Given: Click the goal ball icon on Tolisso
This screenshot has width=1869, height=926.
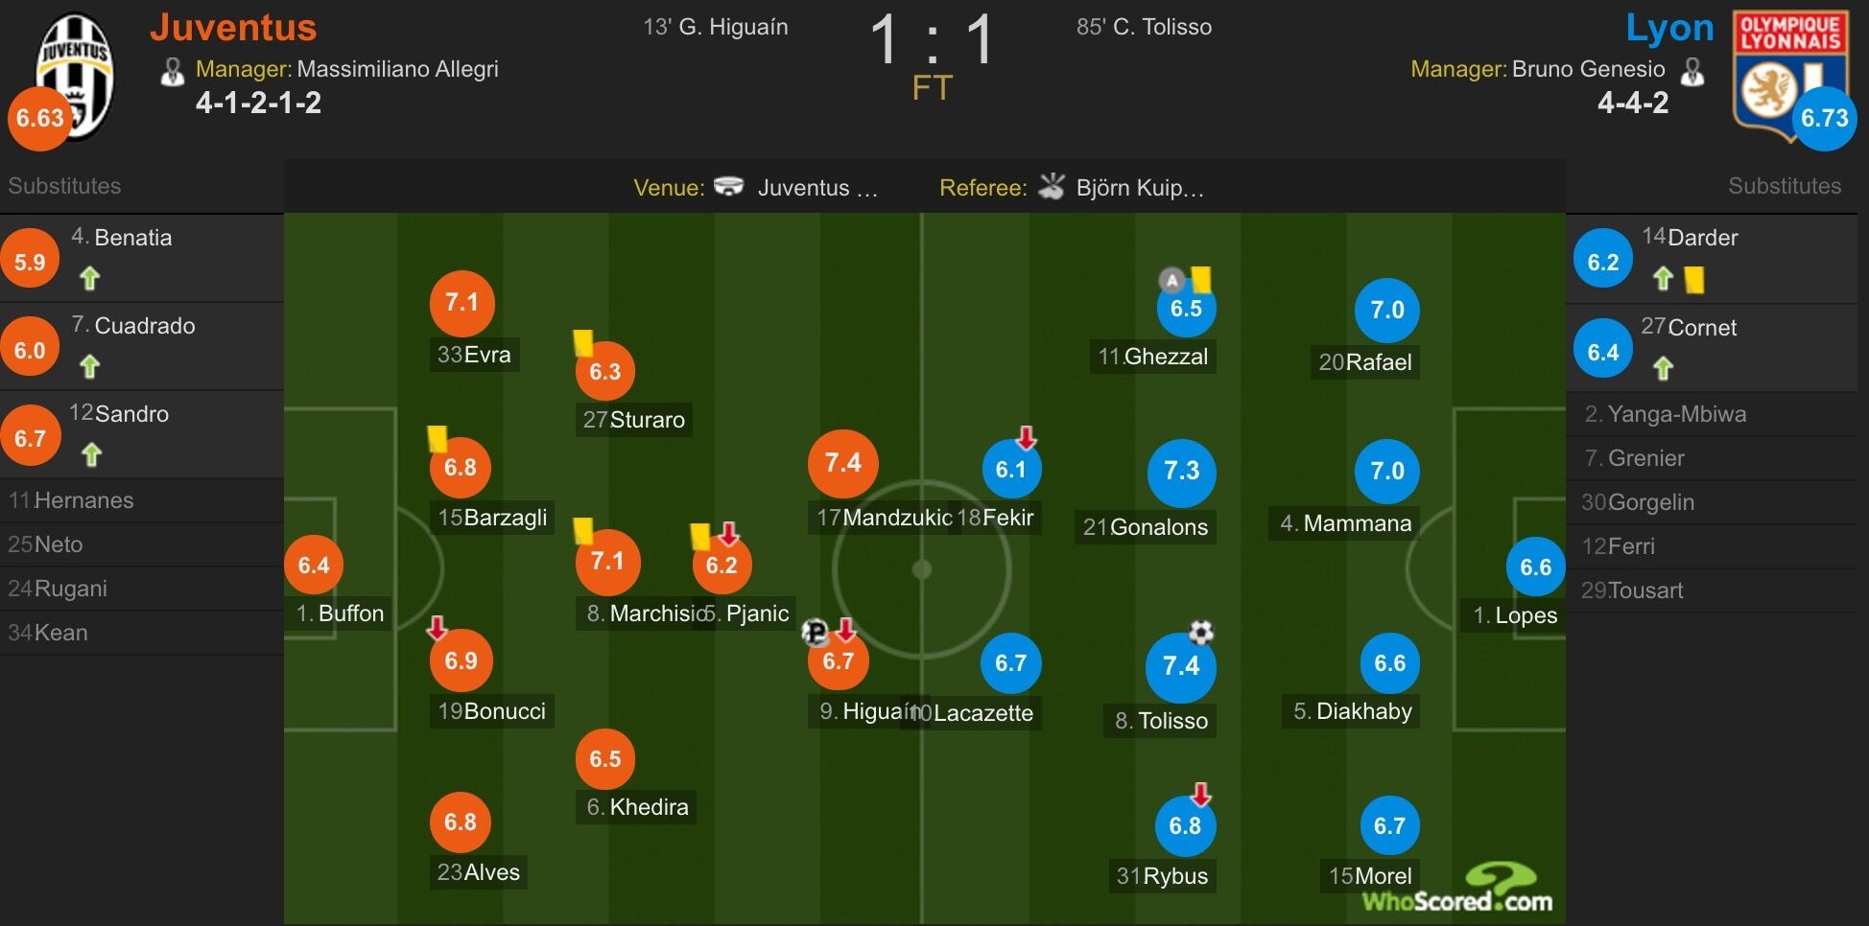Looking at the screenshot, I should [x=1201, y=632].
